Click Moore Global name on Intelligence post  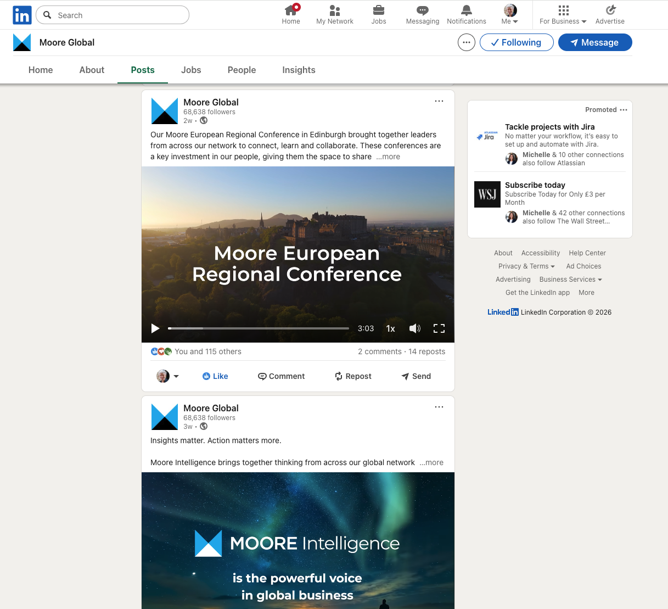point(211,408)
